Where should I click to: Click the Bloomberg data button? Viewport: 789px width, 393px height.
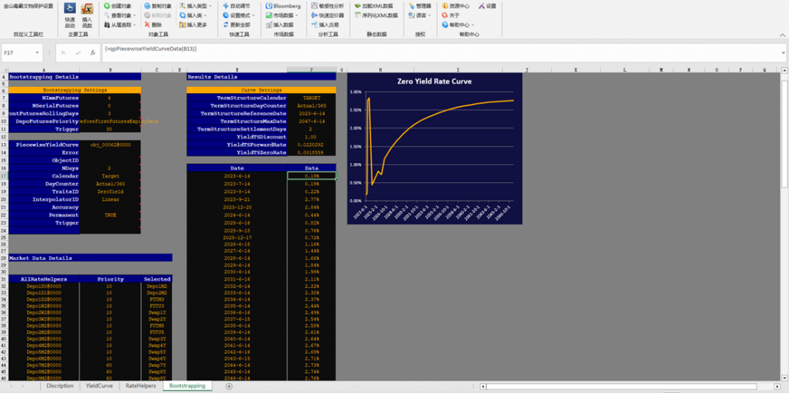pos(283,6)
